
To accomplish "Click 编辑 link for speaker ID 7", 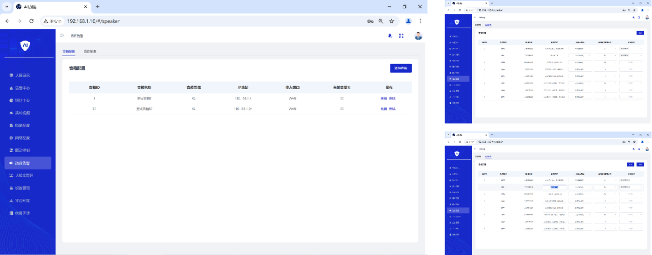I will (383, 98).
